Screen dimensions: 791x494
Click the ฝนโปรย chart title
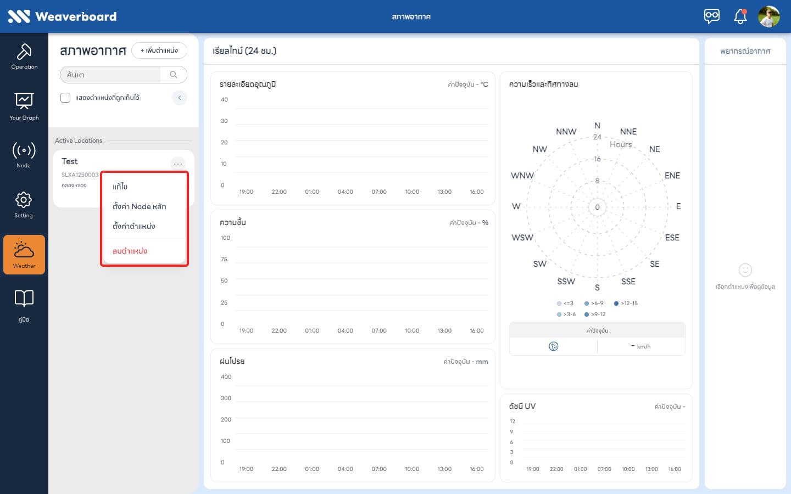click(232, 361)
